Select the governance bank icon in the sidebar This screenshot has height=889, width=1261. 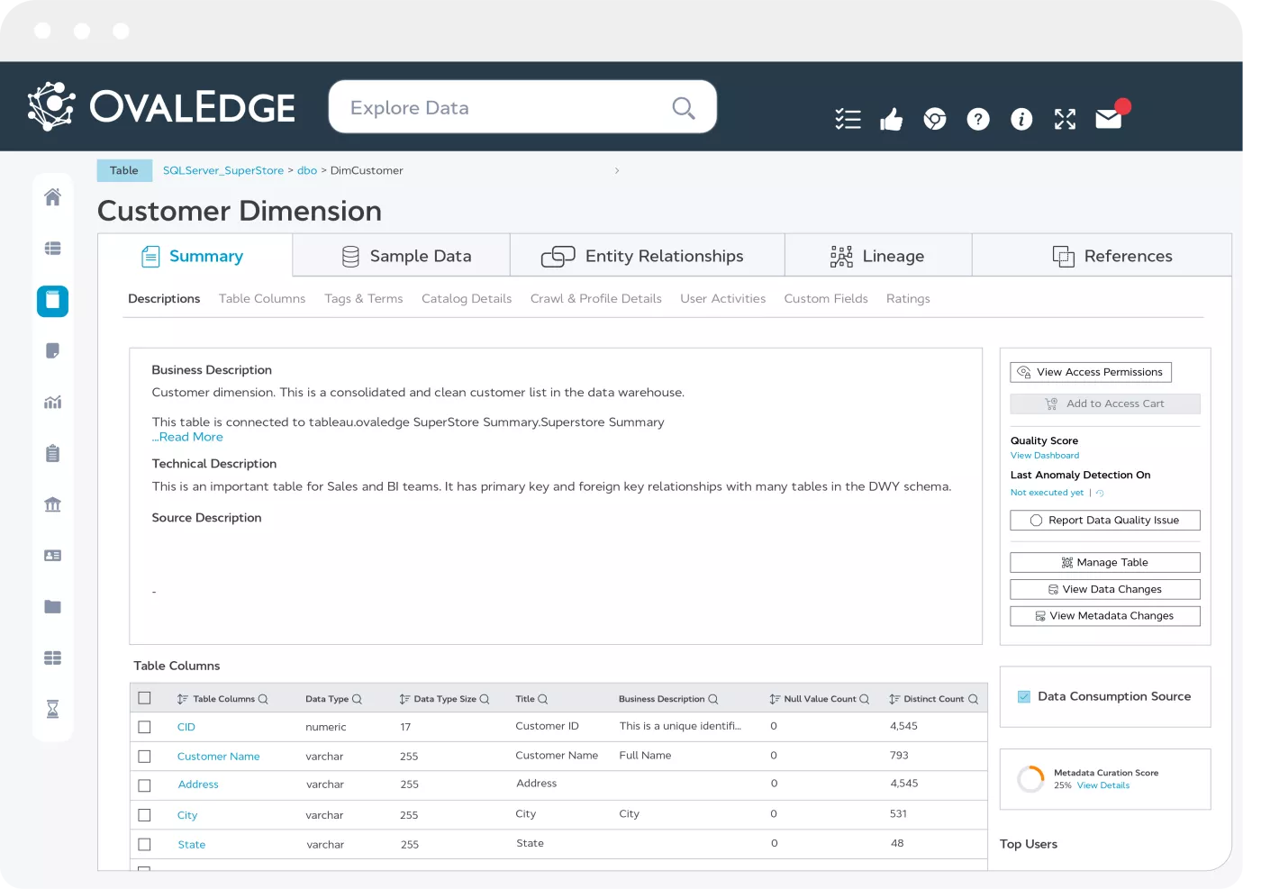[52, 504]
